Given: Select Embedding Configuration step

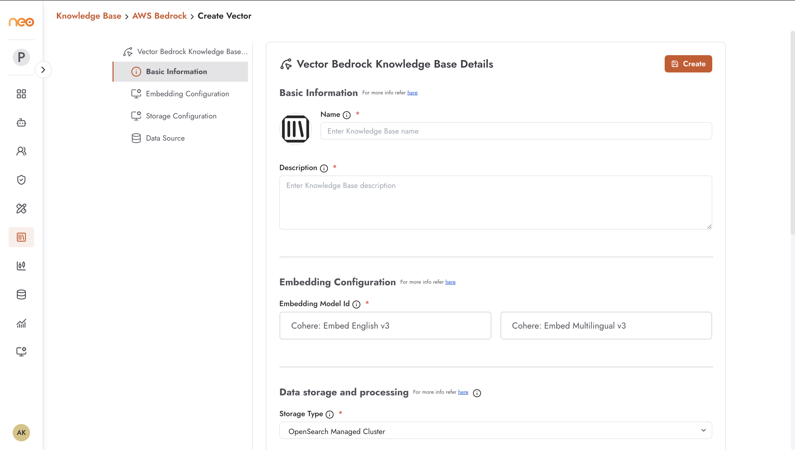Looking at the screenshot, I should coord(181,94).
